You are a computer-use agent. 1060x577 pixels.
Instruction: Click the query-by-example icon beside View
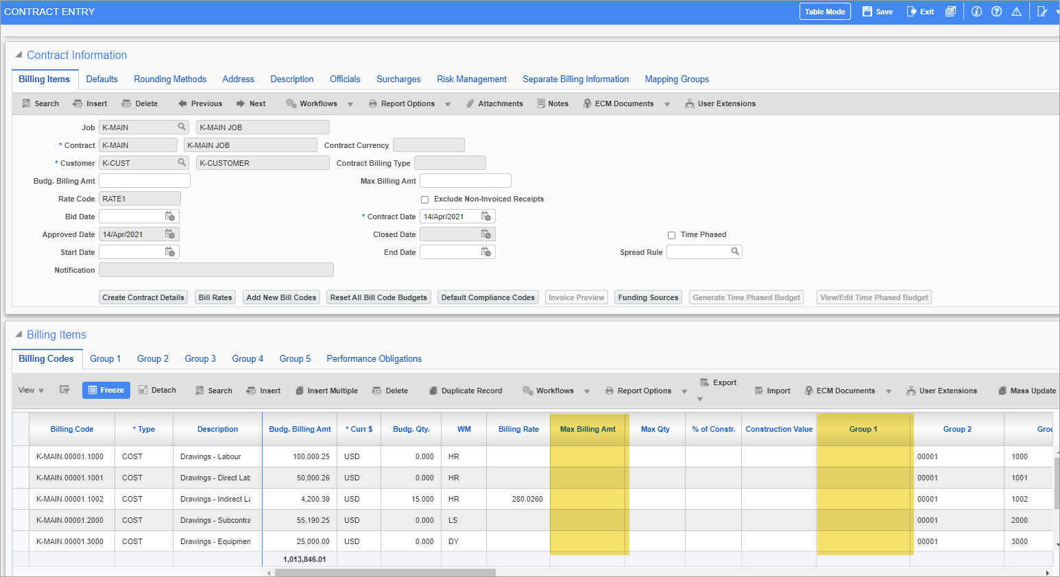64,390
